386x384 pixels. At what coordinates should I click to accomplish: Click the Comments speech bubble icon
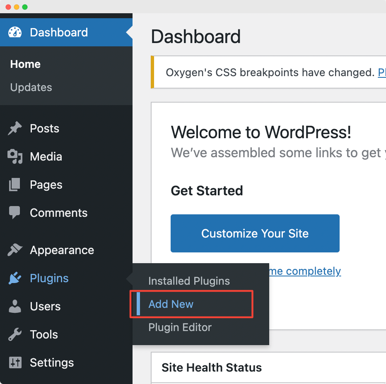pyautogui.click(x=14, y=213)
